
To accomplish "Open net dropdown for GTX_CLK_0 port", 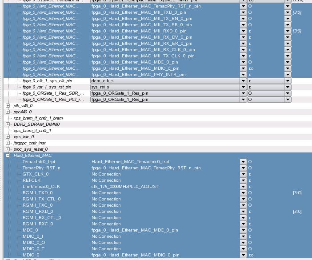I will 243,174.
